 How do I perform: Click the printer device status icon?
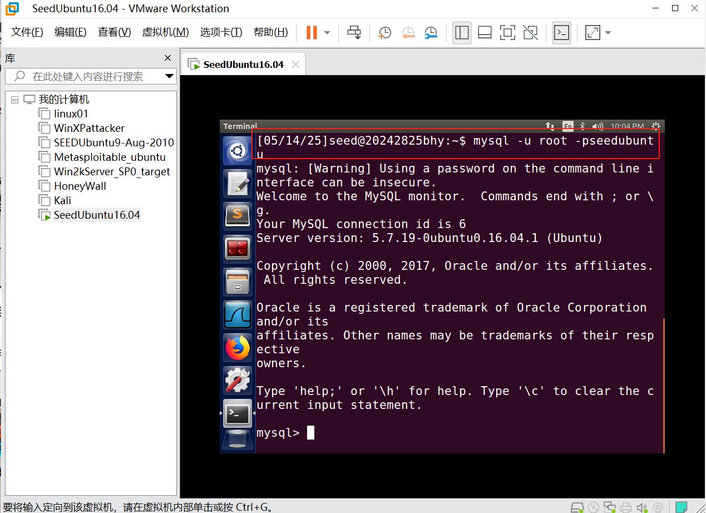[626, 507]
